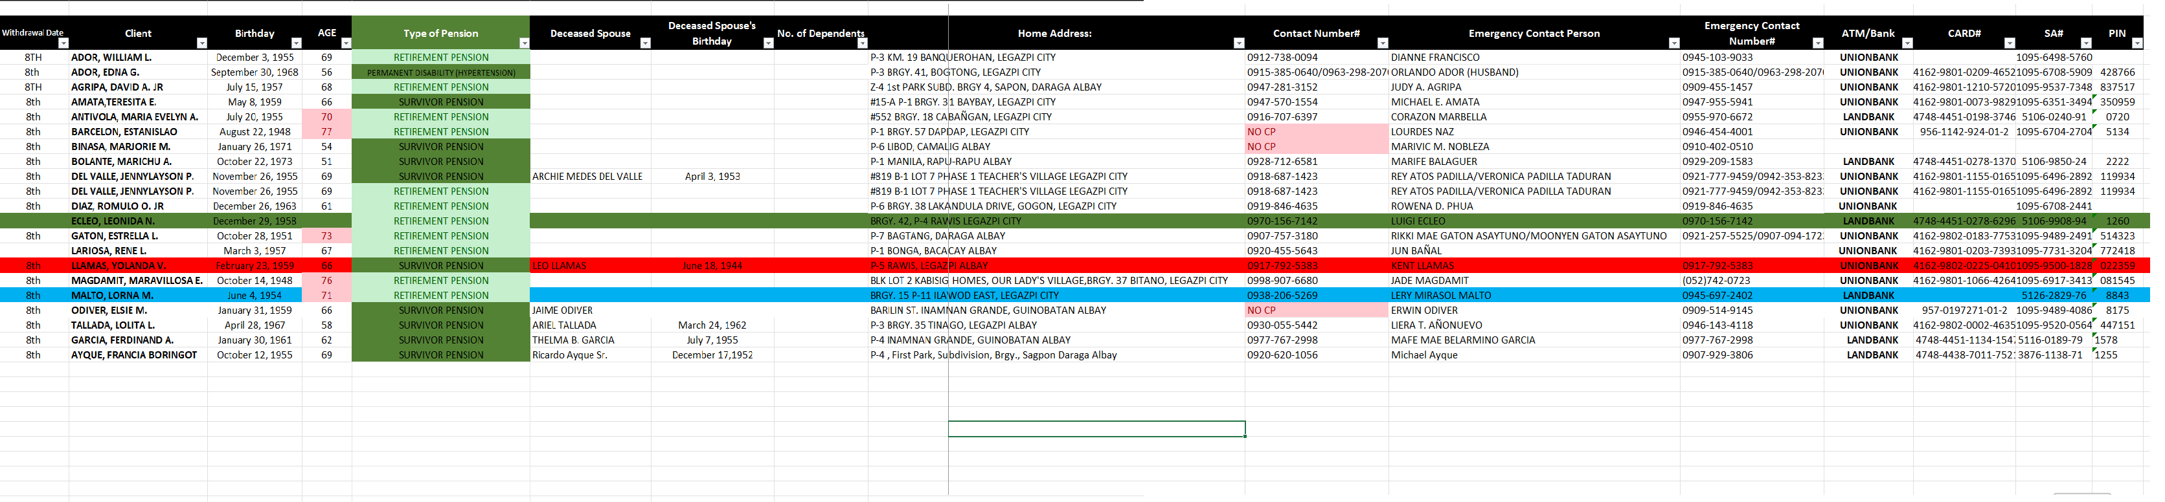This screenshot has height=502, width=2165.
Task: Expand the Contact Number# filter arrow
Action: tap(1383, 43)
